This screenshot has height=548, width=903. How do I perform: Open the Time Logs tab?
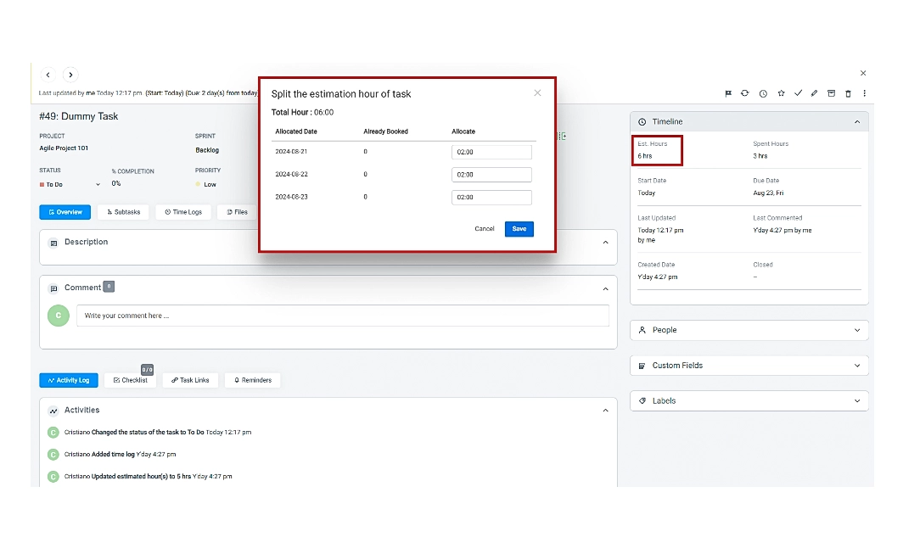[x=183, y=211]
